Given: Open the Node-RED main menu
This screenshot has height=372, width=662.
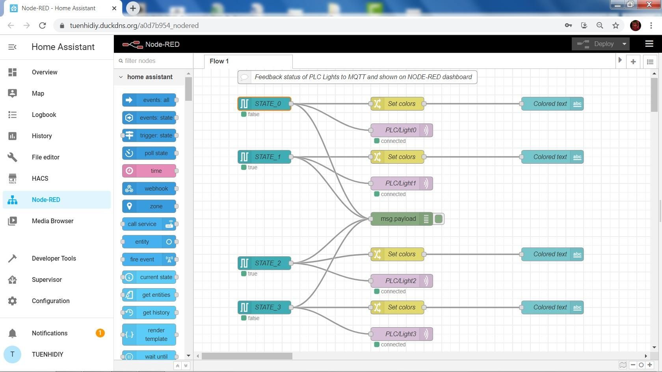Looking at the screenshot, I should tap(649, 44).
